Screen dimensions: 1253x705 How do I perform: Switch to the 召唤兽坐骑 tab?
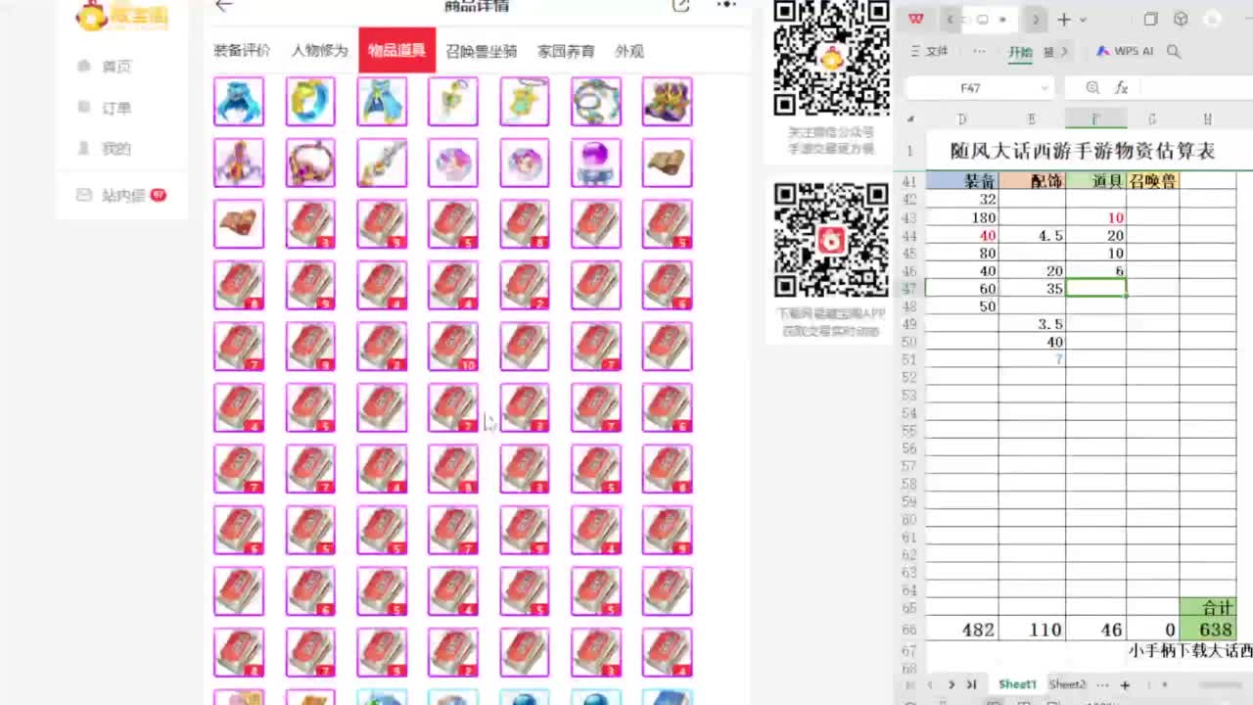pyautogui.click(x=481, y=51)
